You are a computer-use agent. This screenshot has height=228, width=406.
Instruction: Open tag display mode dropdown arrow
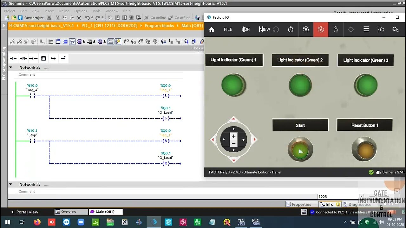point(84,41)
